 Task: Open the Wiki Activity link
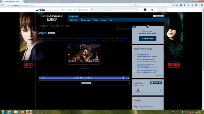(x=74, y=20)
